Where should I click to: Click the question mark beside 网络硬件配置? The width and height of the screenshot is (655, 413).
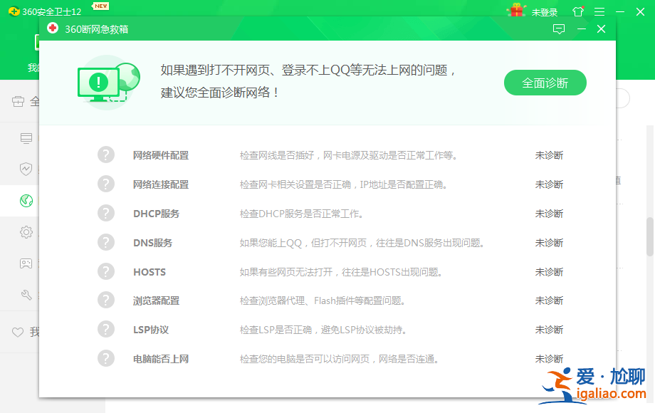click(x=106, y=155)
